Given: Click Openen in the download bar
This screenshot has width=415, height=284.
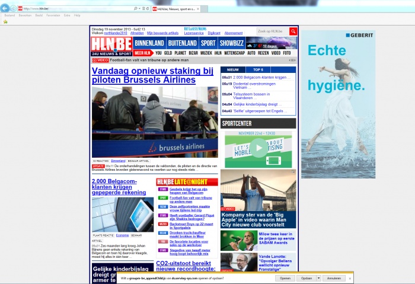Looking at the screenshot, I should pos(285,279).
